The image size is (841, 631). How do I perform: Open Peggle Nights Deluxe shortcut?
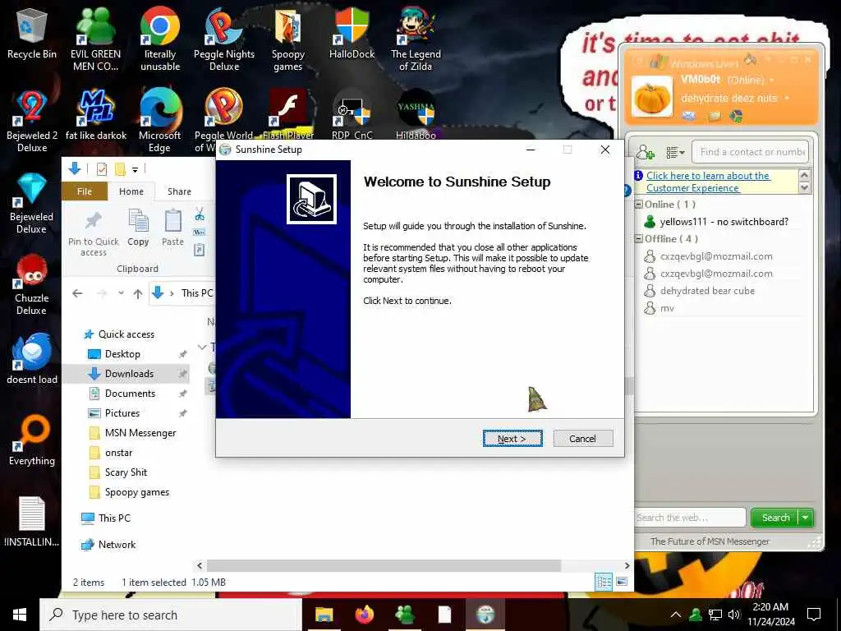tap(224, 39)
